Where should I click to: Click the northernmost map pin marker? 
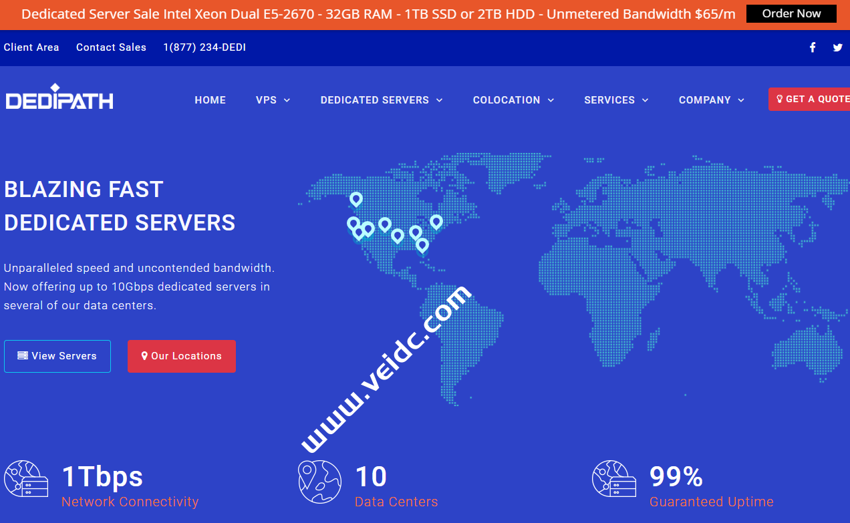coord(356,199)
